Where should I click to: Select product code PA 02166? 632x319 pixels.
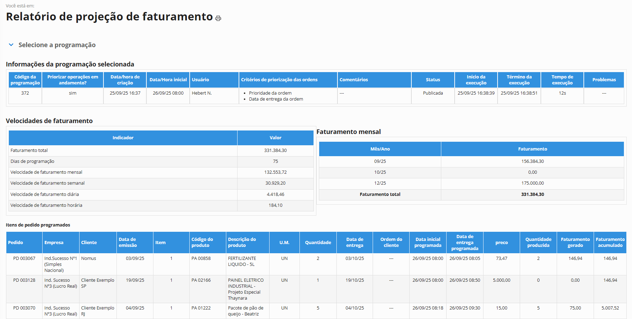click(201, 280)
